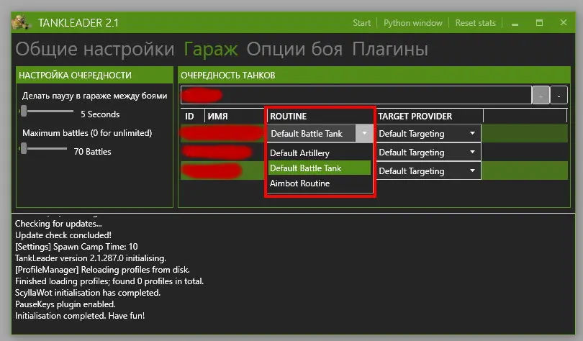Switch to Общие настройки tab

tap(95, 50)
